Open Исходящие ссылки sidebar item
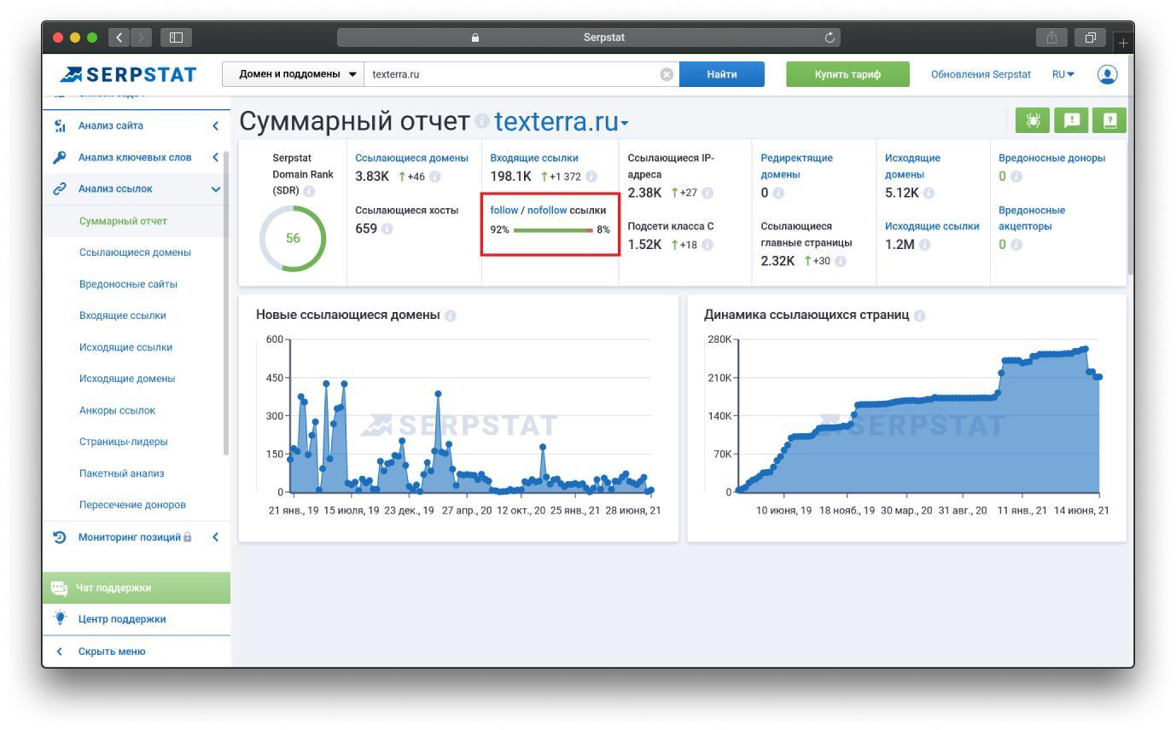Viewport: 1176px width, 730px height. pyautogui.click(x=125, y=347)
